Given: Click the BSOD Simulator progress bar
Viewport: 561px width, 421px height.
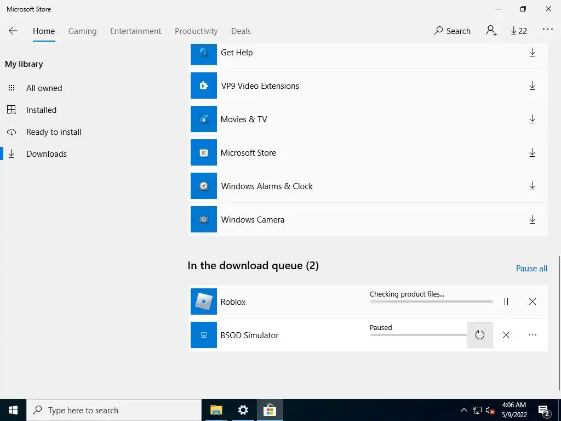Looking at the screenshot, I should tap(418, 335).
